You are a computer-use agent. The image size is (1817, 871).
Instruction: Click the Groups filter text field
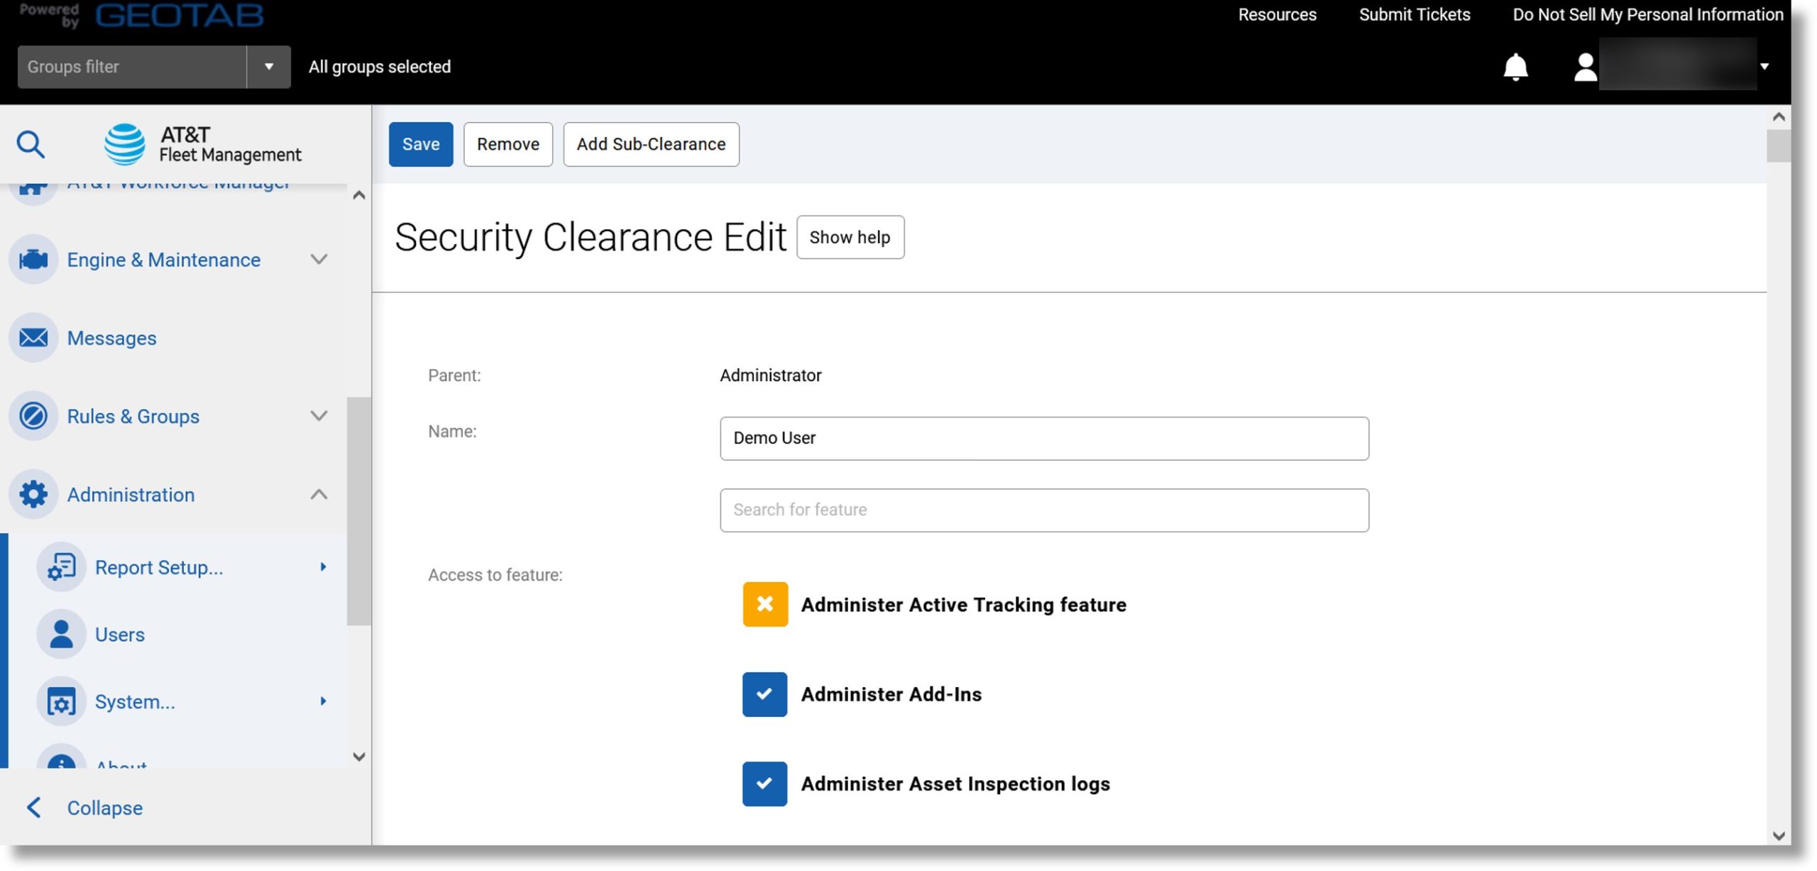[x=132, y=67]
